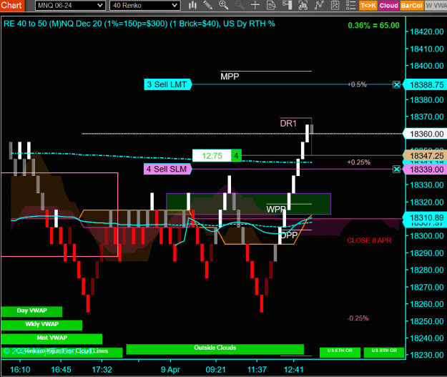Toggle the T<>K button

point(368,6)
